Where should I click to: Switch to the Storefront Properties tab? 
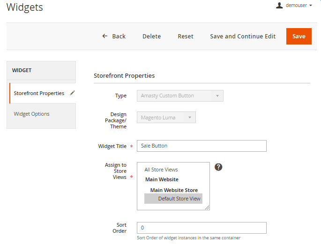(x=39, y=93)
